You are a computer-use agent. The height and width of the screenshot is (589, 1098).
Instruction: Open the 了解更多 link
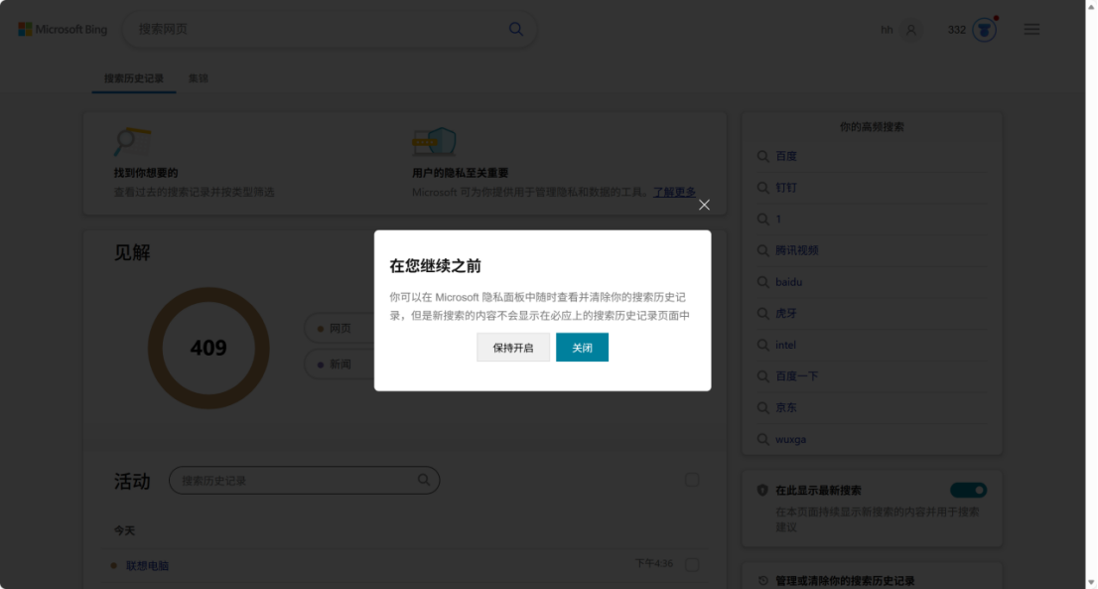coord(673,192)
